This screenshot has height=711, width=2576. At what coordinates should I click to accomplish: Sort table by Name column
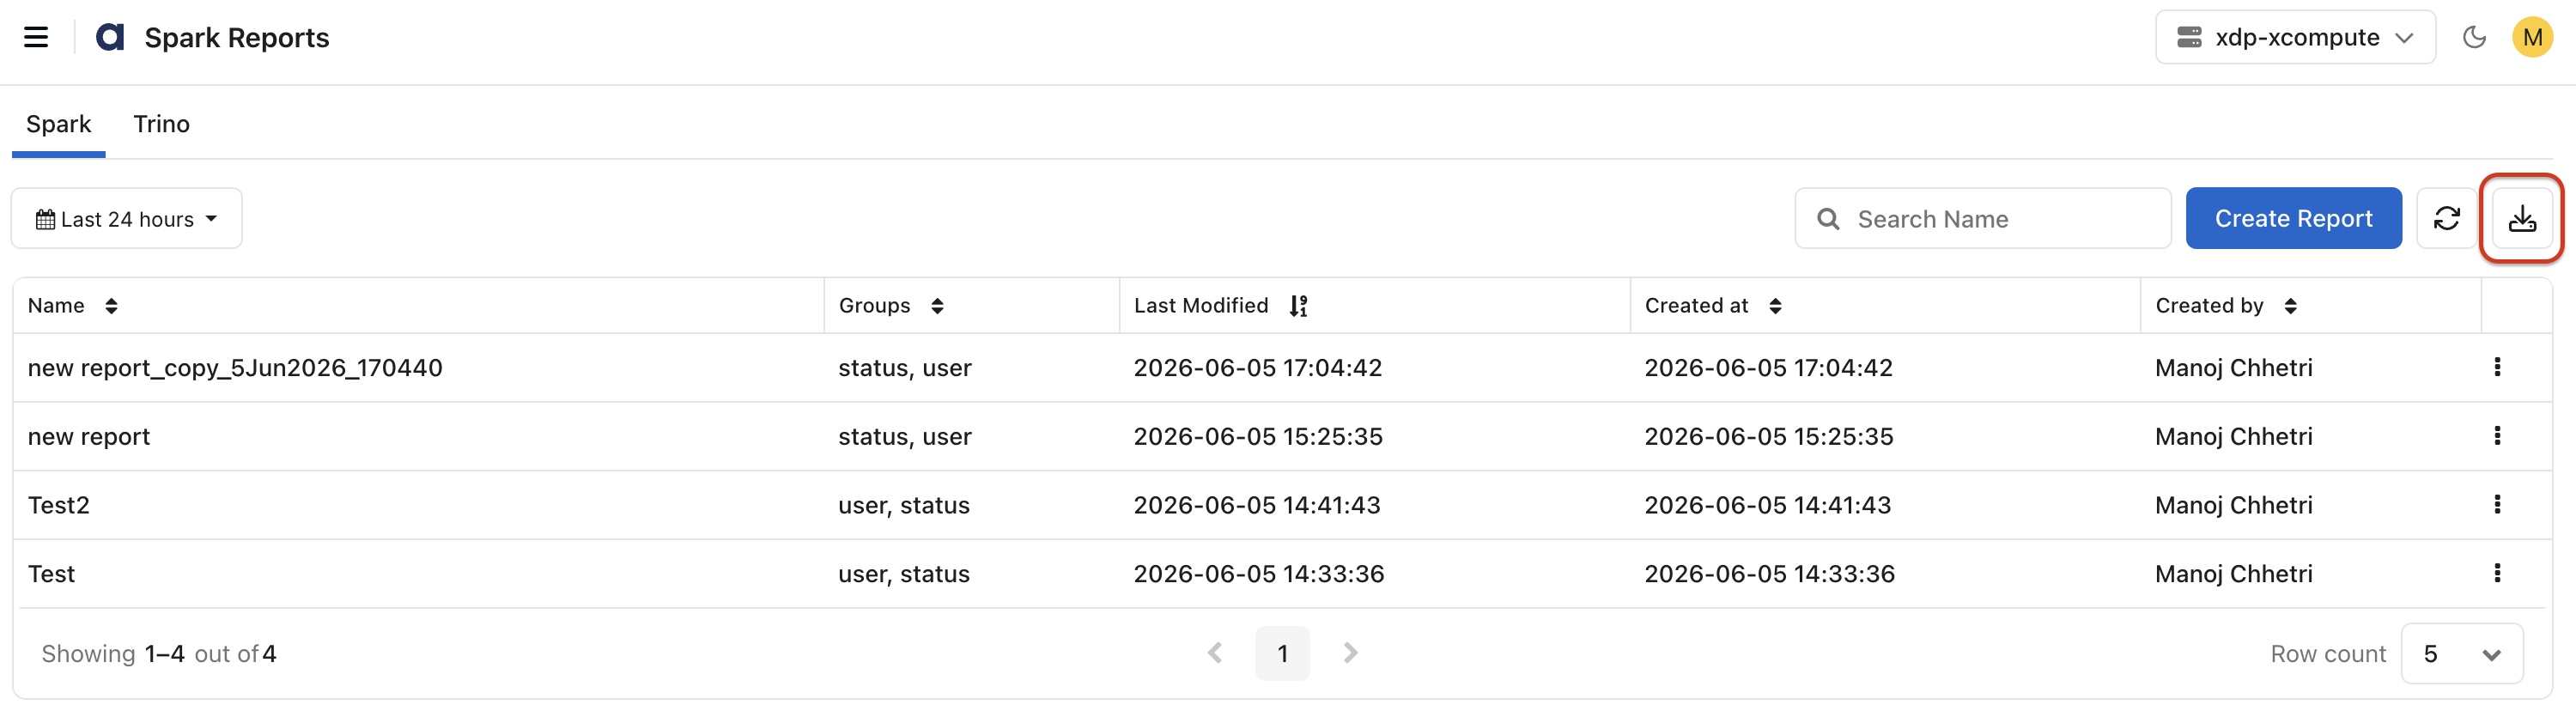(111, 306)
